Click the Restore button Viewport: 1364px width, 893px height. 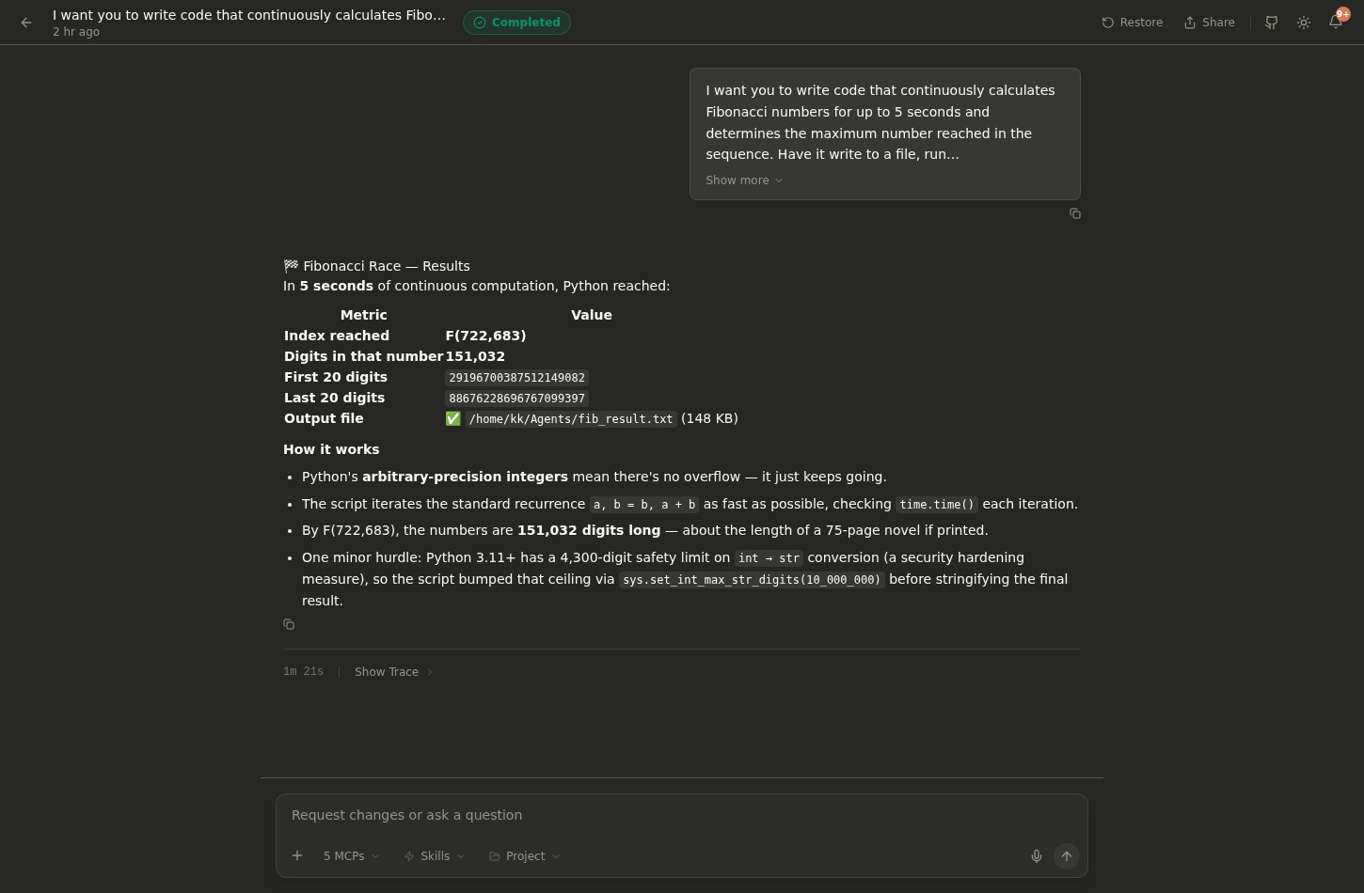coord(1132,23)
